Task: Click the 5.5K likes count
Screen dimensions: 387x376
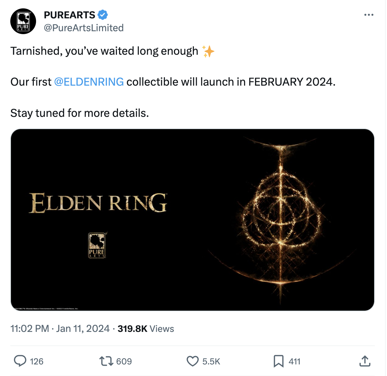Action: click(x=211, y=362)
